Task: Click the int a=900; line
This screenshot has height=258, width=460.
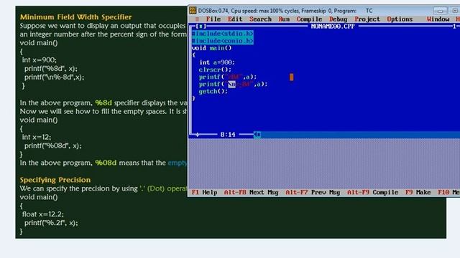Action: [217, 62]
